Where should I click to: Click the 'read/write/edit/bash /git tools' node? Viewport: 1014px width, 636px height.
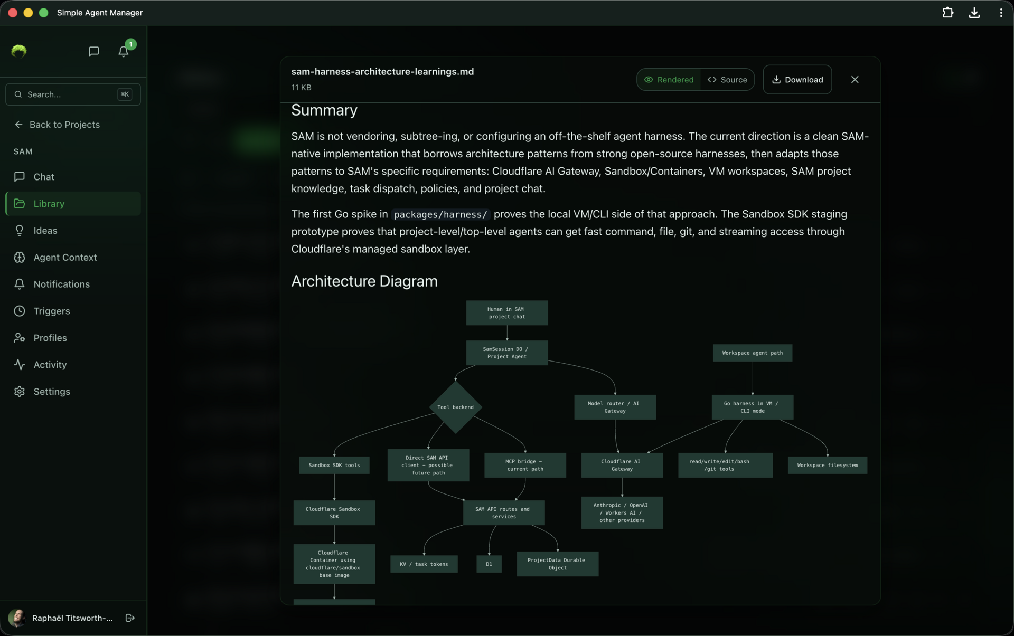click(x=725, y=466)
